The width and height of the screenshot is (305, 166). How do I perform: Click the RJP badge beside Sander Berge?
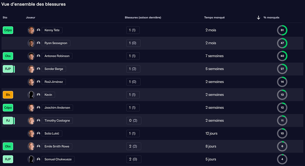(8, 69)
